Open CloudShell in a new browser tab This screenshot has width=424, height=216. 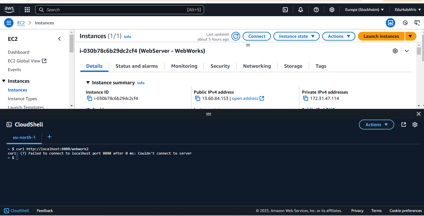point(404,125)
